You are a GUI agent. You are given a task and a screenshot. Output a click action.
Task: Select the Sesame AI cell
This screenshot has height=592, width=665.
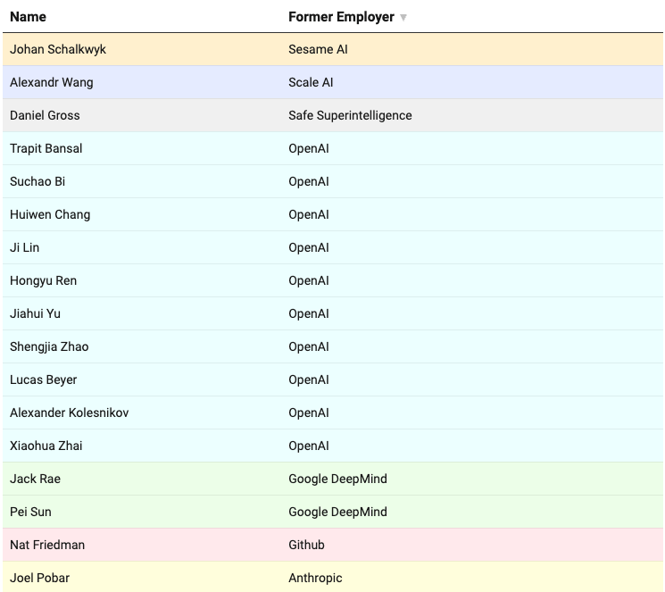318,49
